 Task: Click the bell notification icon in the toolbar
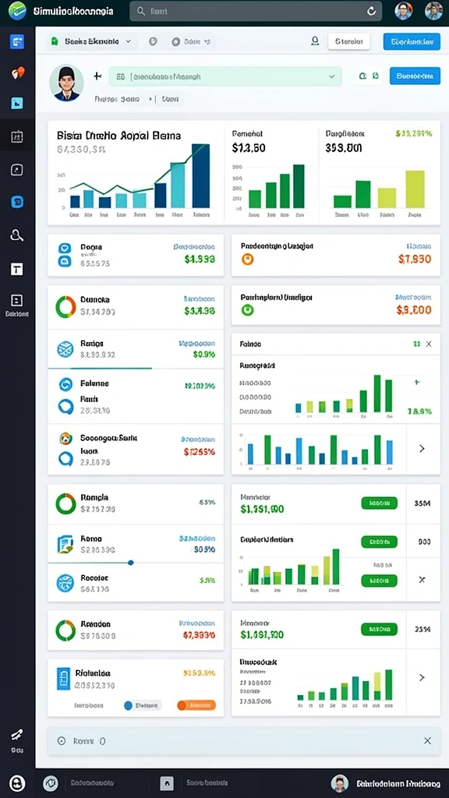coord(315,41)
